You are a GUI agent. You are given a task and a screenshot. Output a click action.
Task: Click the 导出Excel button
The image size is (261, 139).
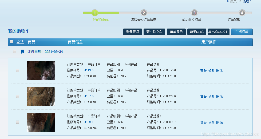[197, 32]
